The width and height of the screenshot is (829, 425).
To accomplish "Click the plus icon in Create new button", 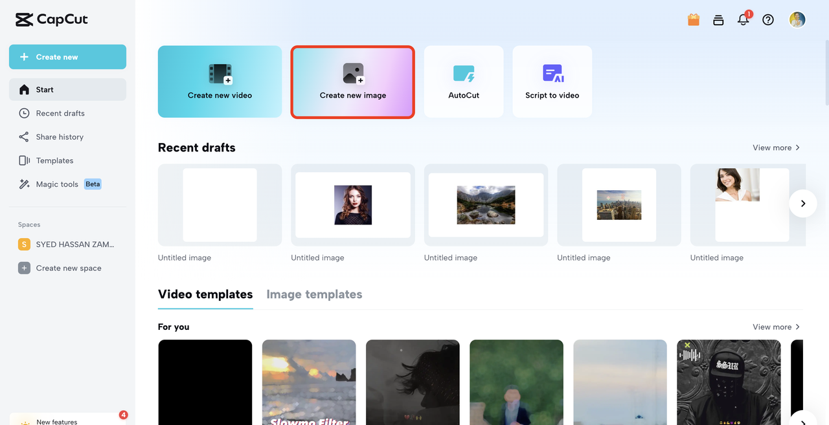I will [x=24, y=57].
